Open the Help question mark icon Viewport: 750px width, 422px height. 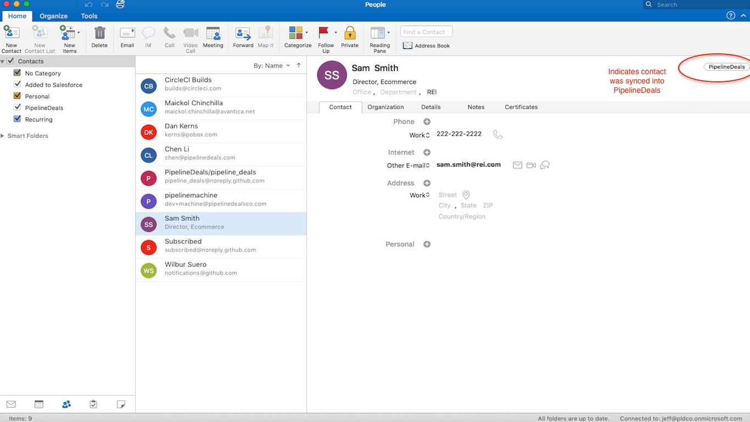click(731, 15)
